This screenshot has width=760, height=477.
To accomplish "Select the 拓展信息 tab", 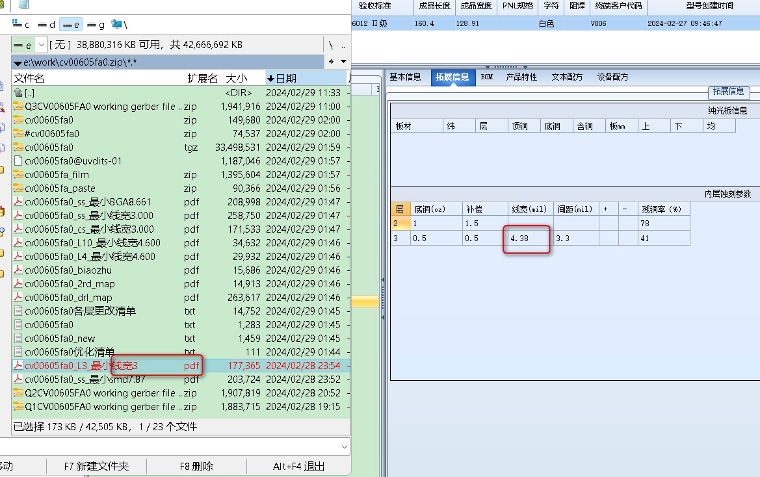I will [x=452, y=77].
